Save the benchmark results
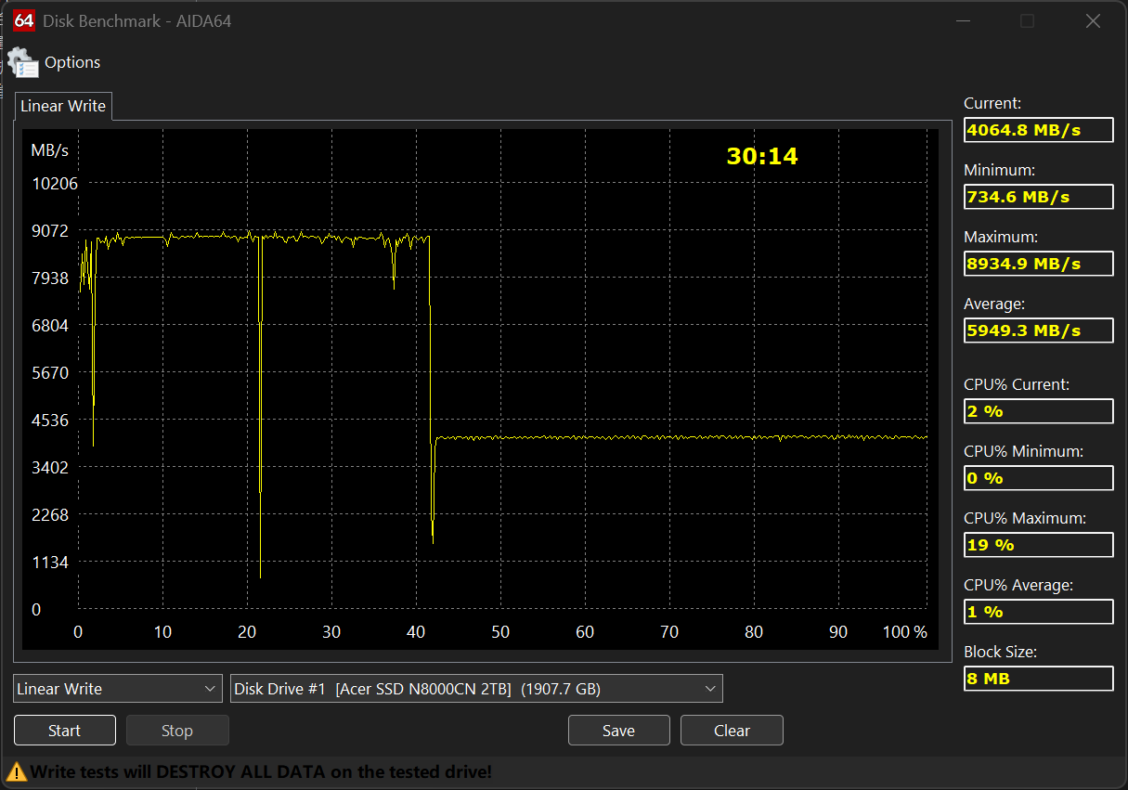 pos(618,731)
